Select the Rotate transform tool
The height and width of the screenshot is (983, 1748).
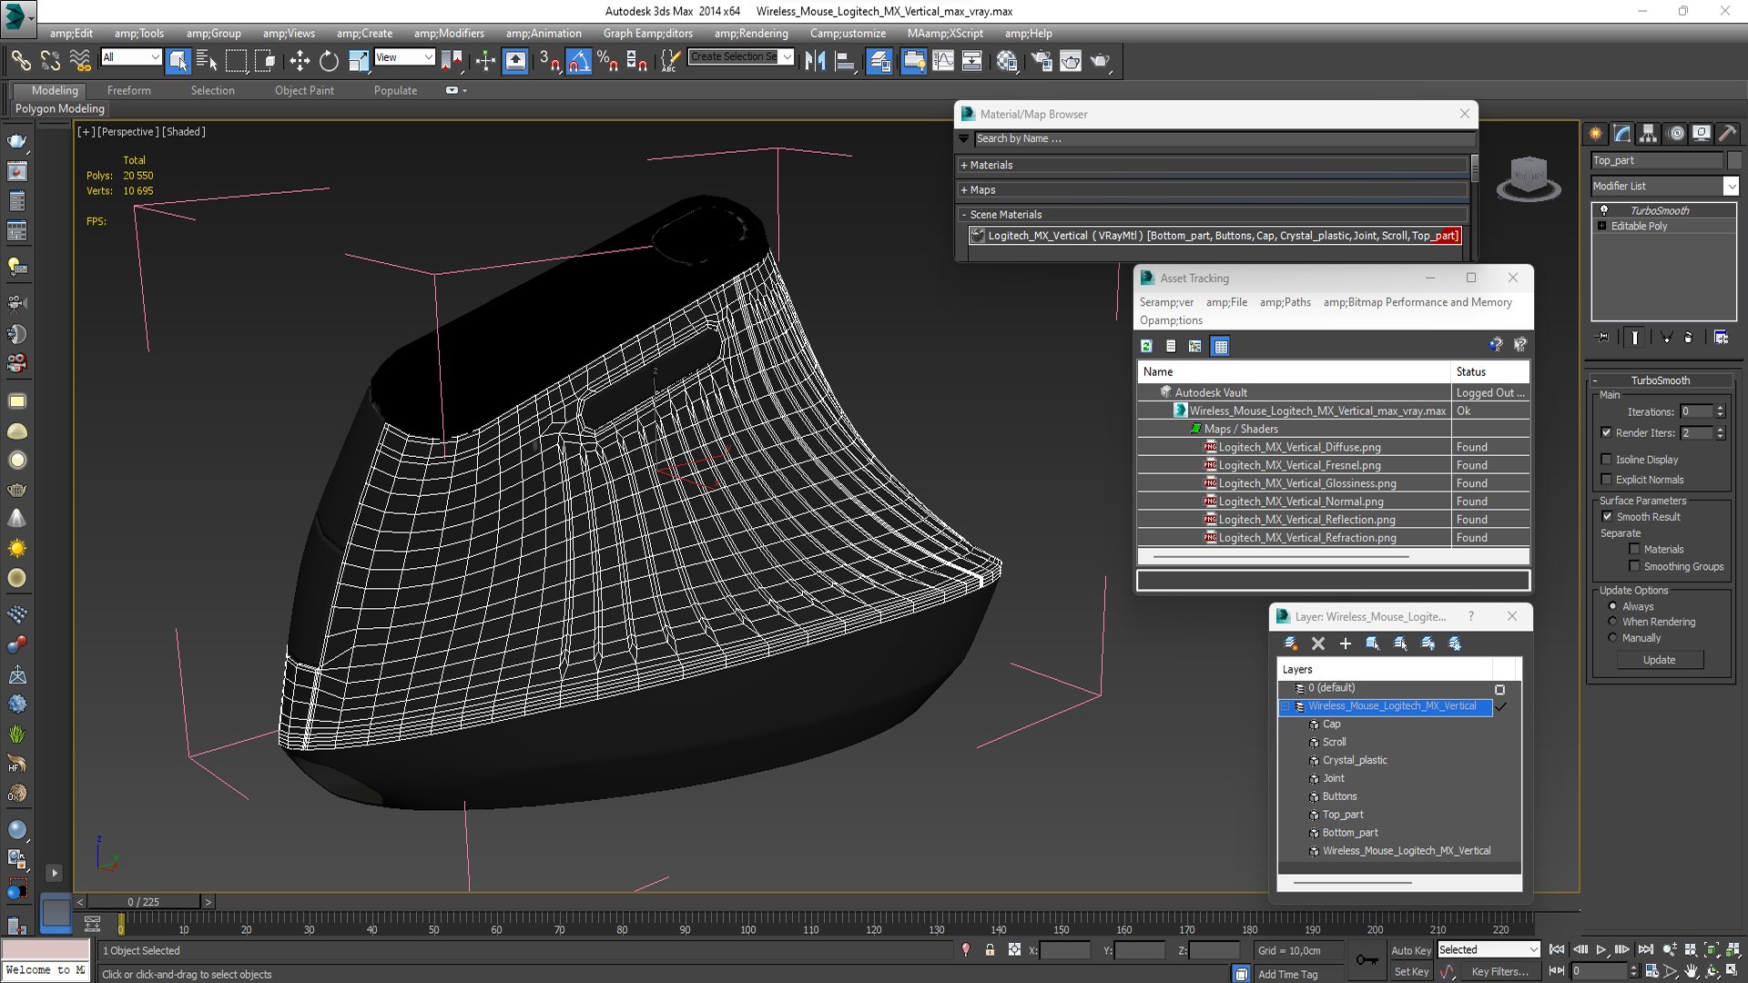click(x=329, y=61)
